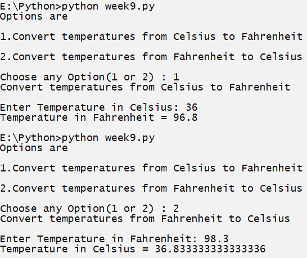
Task: Click the 'Temperature in Fahrenheit = 96.8' output
Action: [x=99, y=117]
